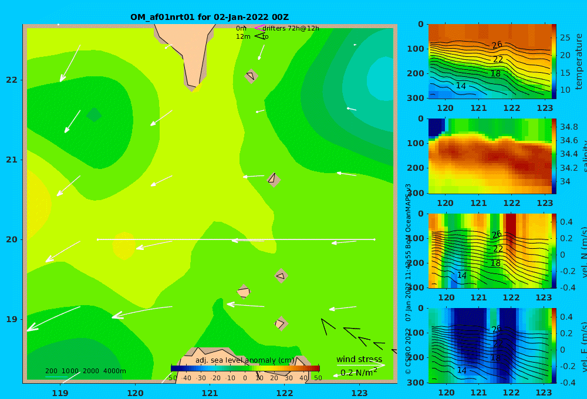Screen dimensions: 587x399
Task: Open the eastward velocity section panel
Action: coord(490,346)
